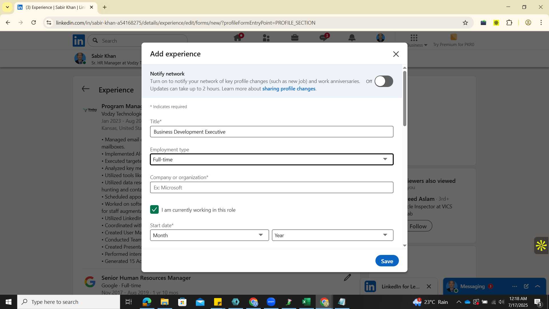Open Messaging options three dots
This screenshot has width=549, height=309.
pos(515,286)
